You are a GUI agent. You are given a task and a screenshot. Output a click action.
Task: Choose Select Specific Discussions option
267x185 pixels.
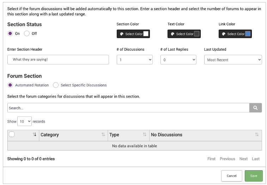[56, 85]
